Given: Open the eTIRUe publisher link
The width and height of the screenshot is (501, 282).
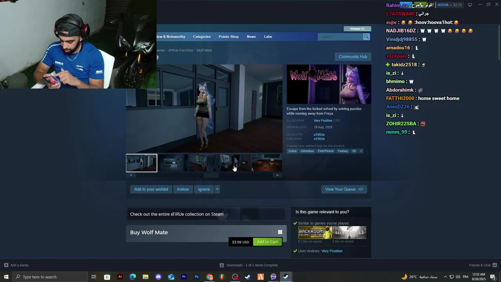Looking at the screenshot, I should tap(319, 139).
